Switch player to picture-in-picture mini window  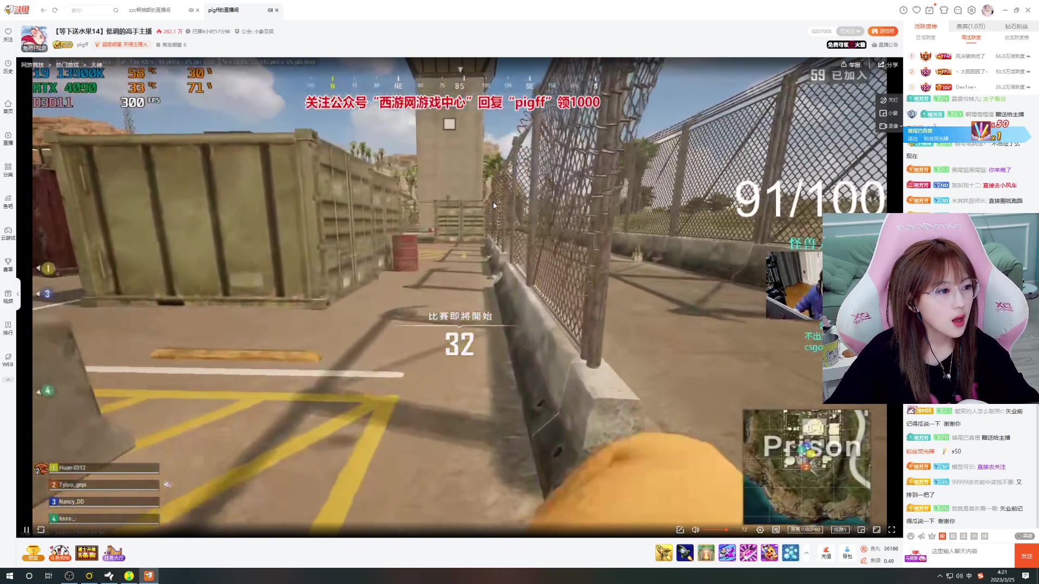[861, 530]
